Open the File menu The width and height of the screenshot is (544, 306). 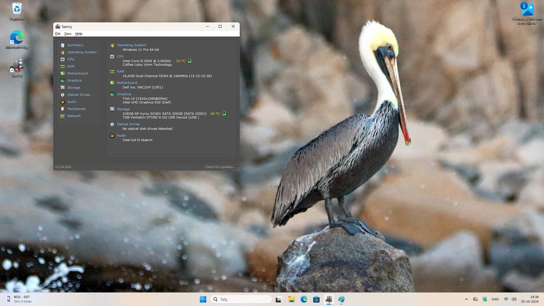pos(58,34)
